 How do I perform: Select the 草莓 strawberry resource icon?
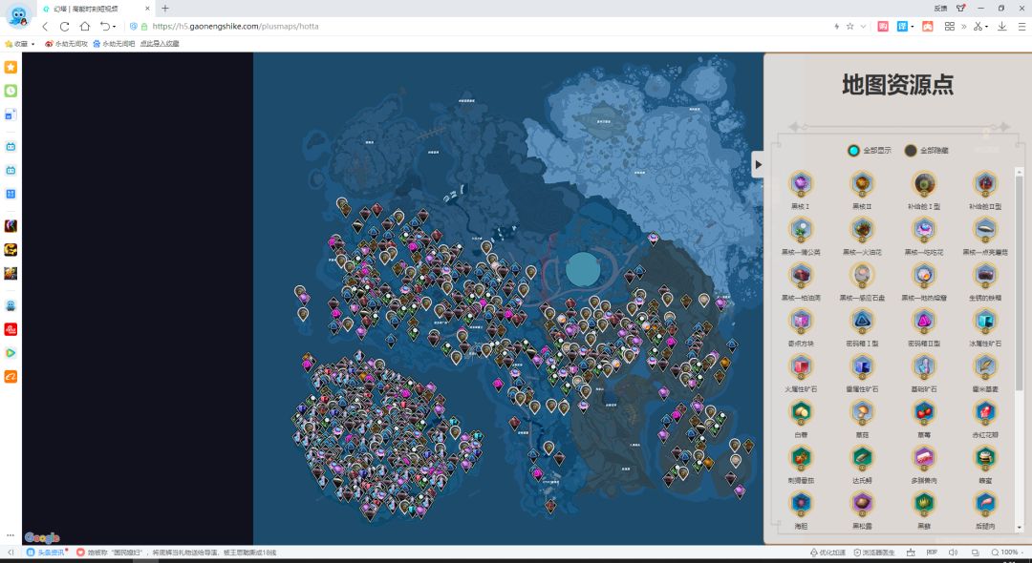tap(924, 412)
